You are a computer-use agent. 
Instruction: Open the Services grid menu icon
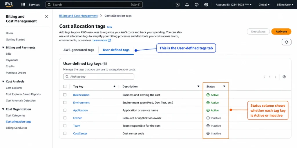[x=23, y=5]
